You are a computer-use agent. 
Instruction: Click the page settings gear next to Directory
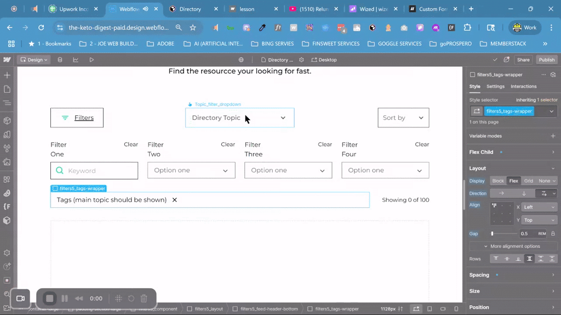pos(301,60)
